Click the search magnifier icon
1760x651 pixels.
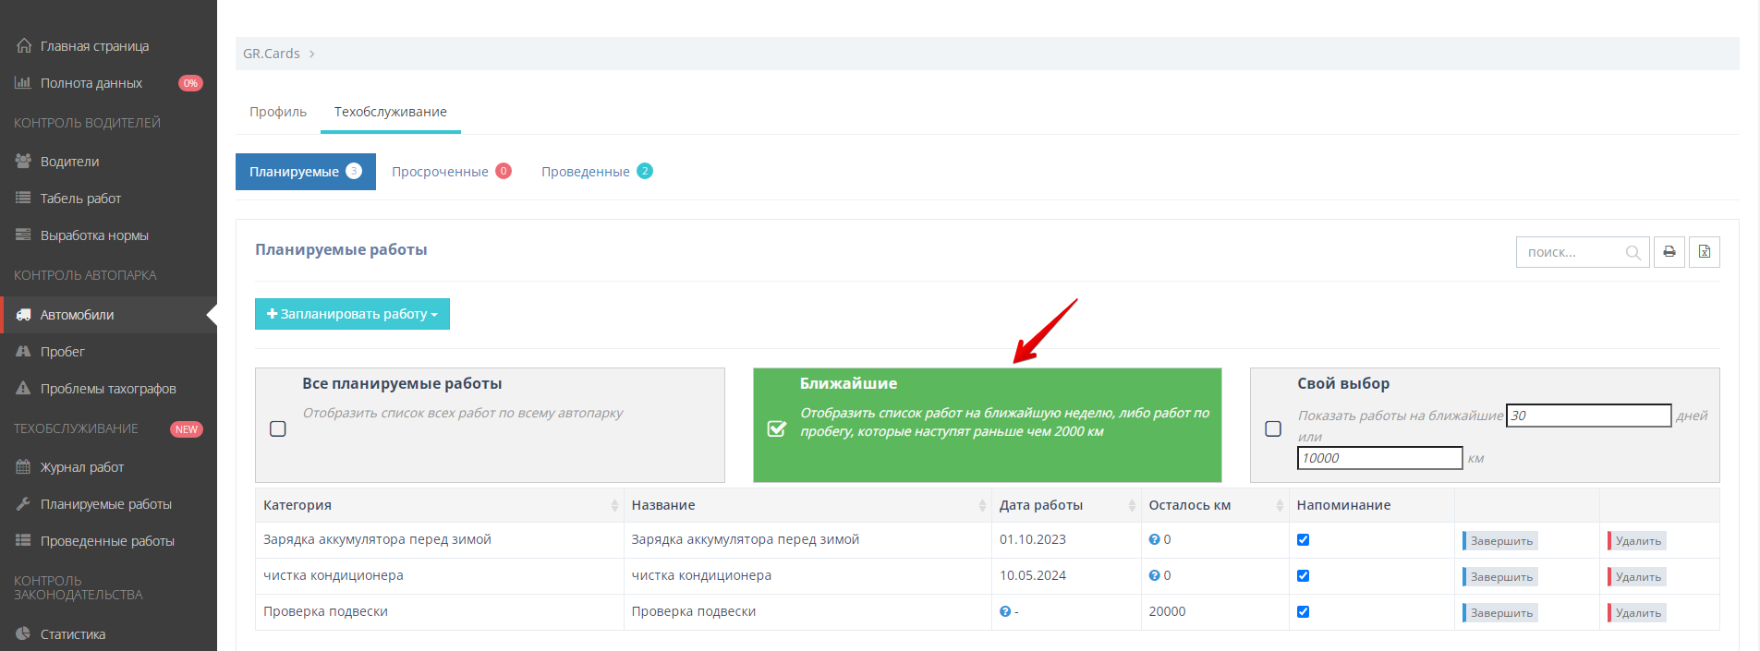[x=1633, y=253]
